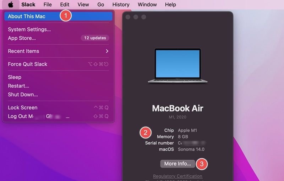Image resolution: width=284 pixels, height=181 pixels.
Task: Open System Settings from Apple menu
Action: click(58, 29)
